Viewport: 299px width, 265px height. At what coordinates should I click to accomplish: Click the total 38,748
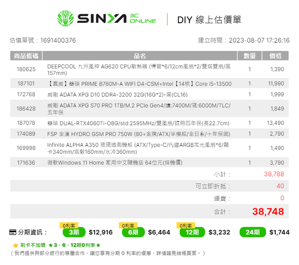(268, 212)
